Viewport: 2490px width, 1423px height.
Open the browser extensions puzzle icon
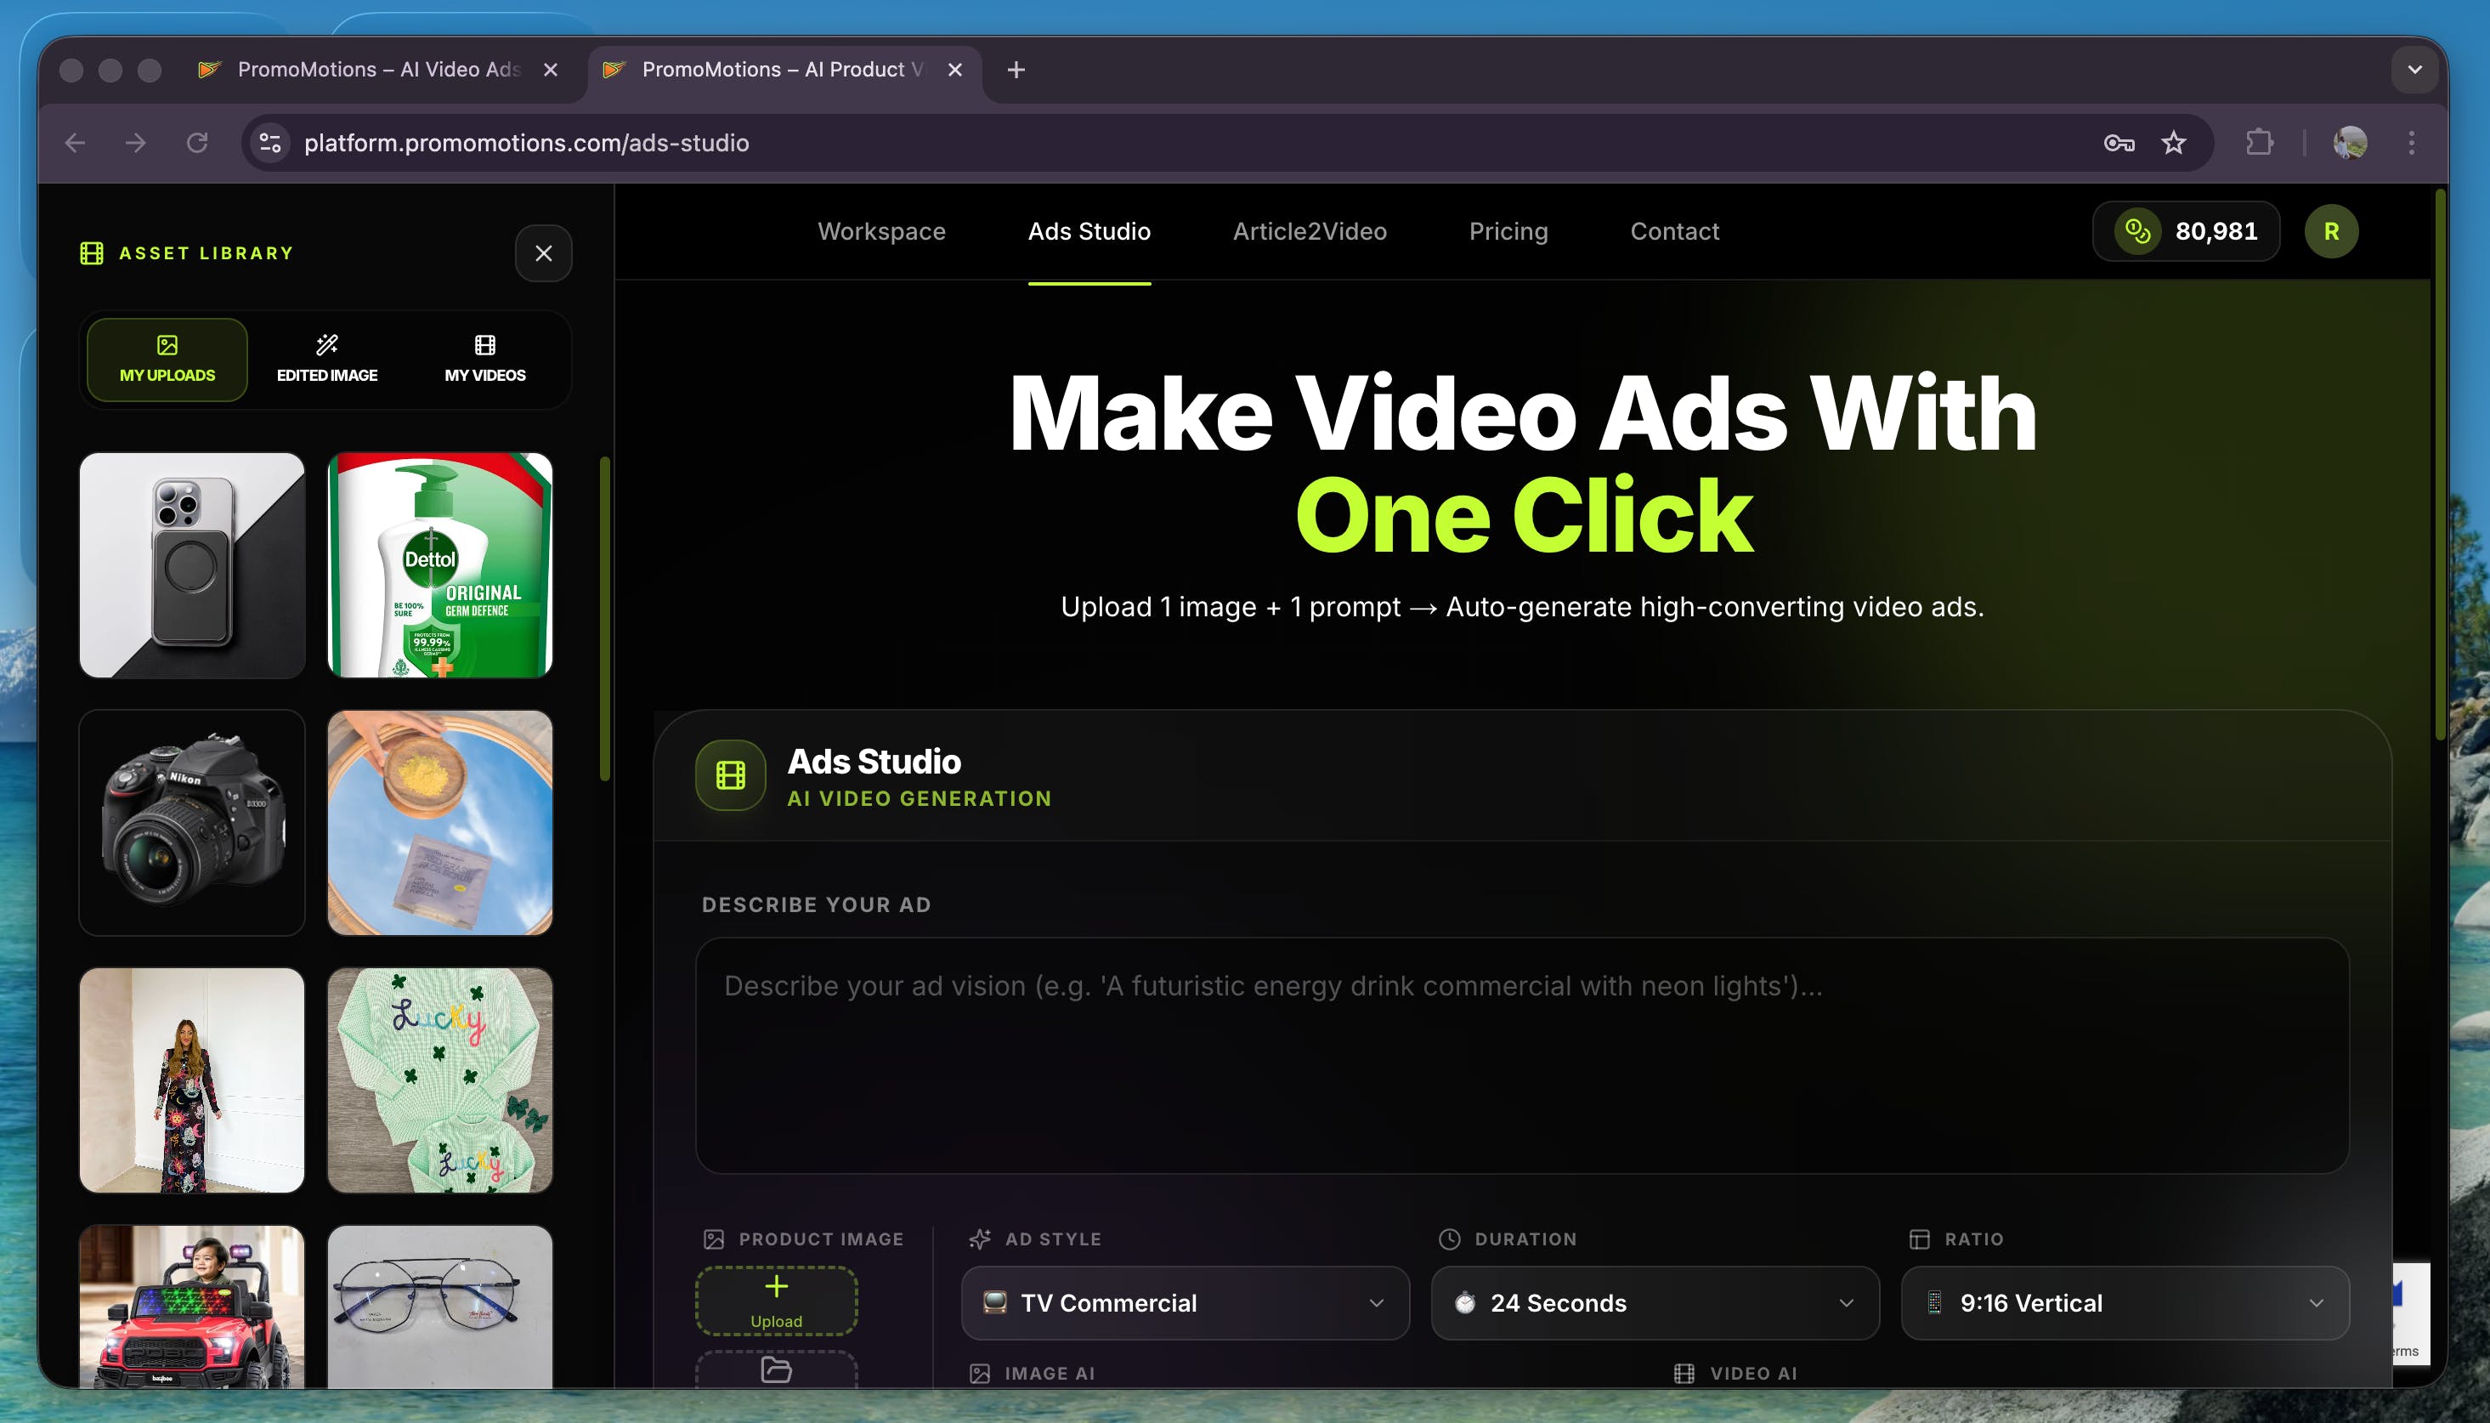(2259, 143)
